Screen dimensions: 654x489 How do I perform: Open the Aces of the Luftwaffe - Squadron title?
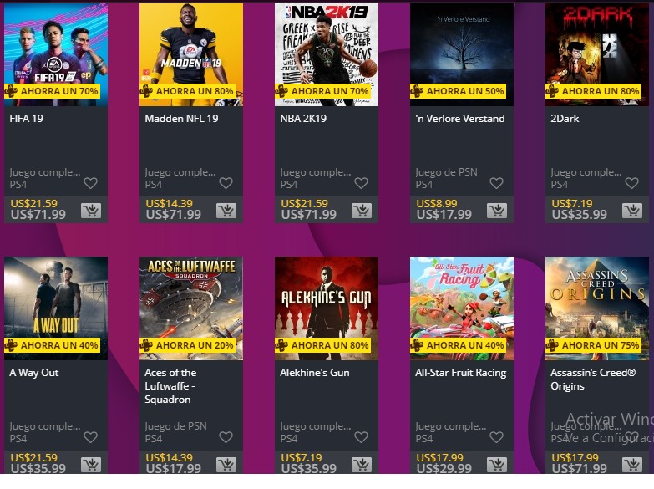click(170, 386)
